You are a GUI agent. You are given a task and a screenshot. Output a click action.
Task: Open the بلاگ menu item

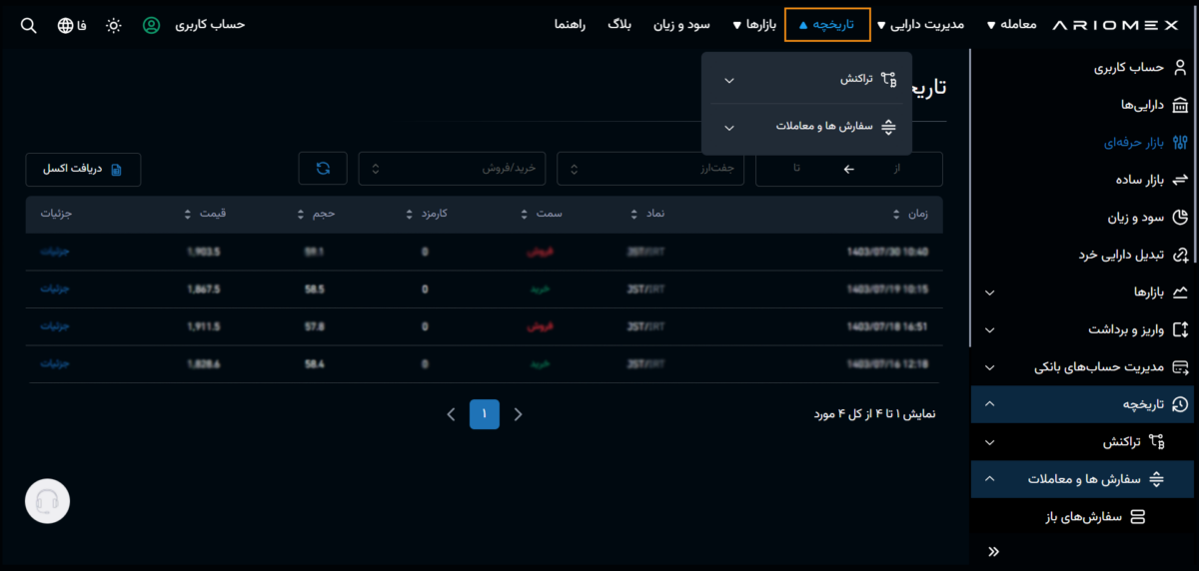[619, 25]
